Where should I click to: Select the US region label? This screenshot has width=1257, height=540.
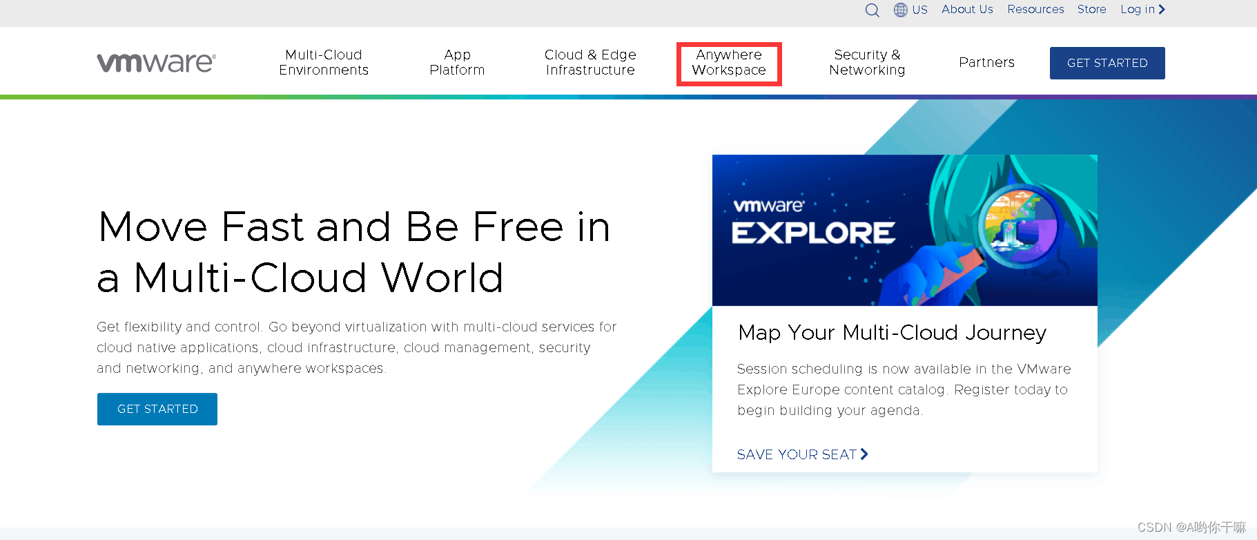(919, 10)
